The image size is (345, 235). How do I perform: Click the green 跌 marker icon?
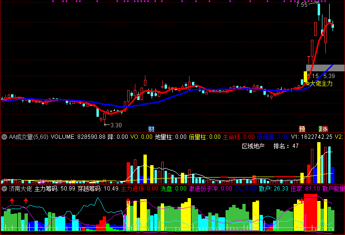pyautogui.click(x=321, y=129)
